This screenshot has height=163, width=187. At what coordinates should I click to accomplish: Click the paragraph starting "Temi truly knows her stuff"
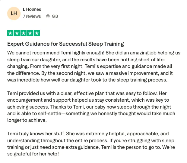[x=91, y=144]
